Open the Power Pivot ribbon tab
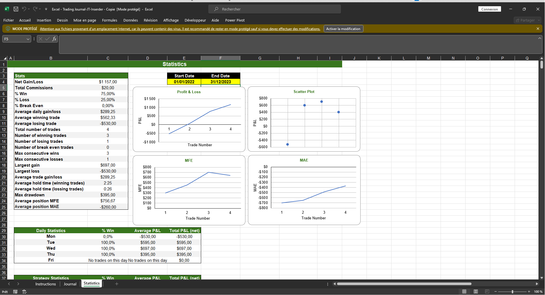Image resolution: width=545 pixels, height=295 pixels. tap(235, 20)
